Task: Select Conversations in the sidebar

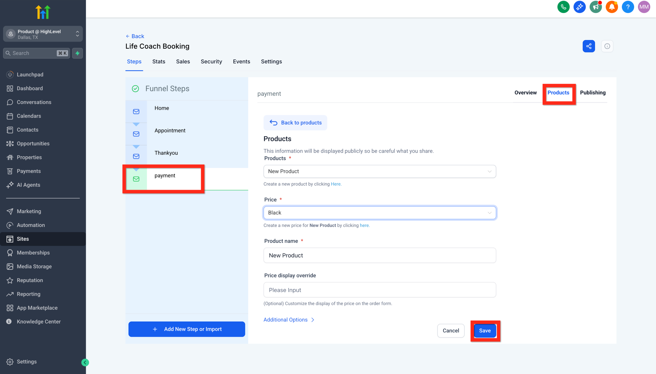Action: [x=34, y=102]
